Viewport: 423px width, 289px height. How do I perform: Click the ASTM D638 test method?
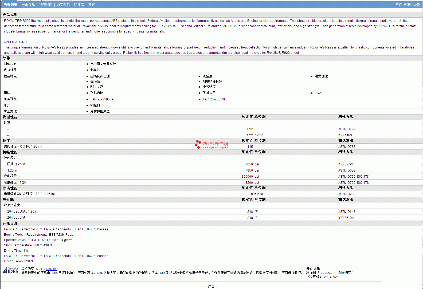(x=347, y=170)
